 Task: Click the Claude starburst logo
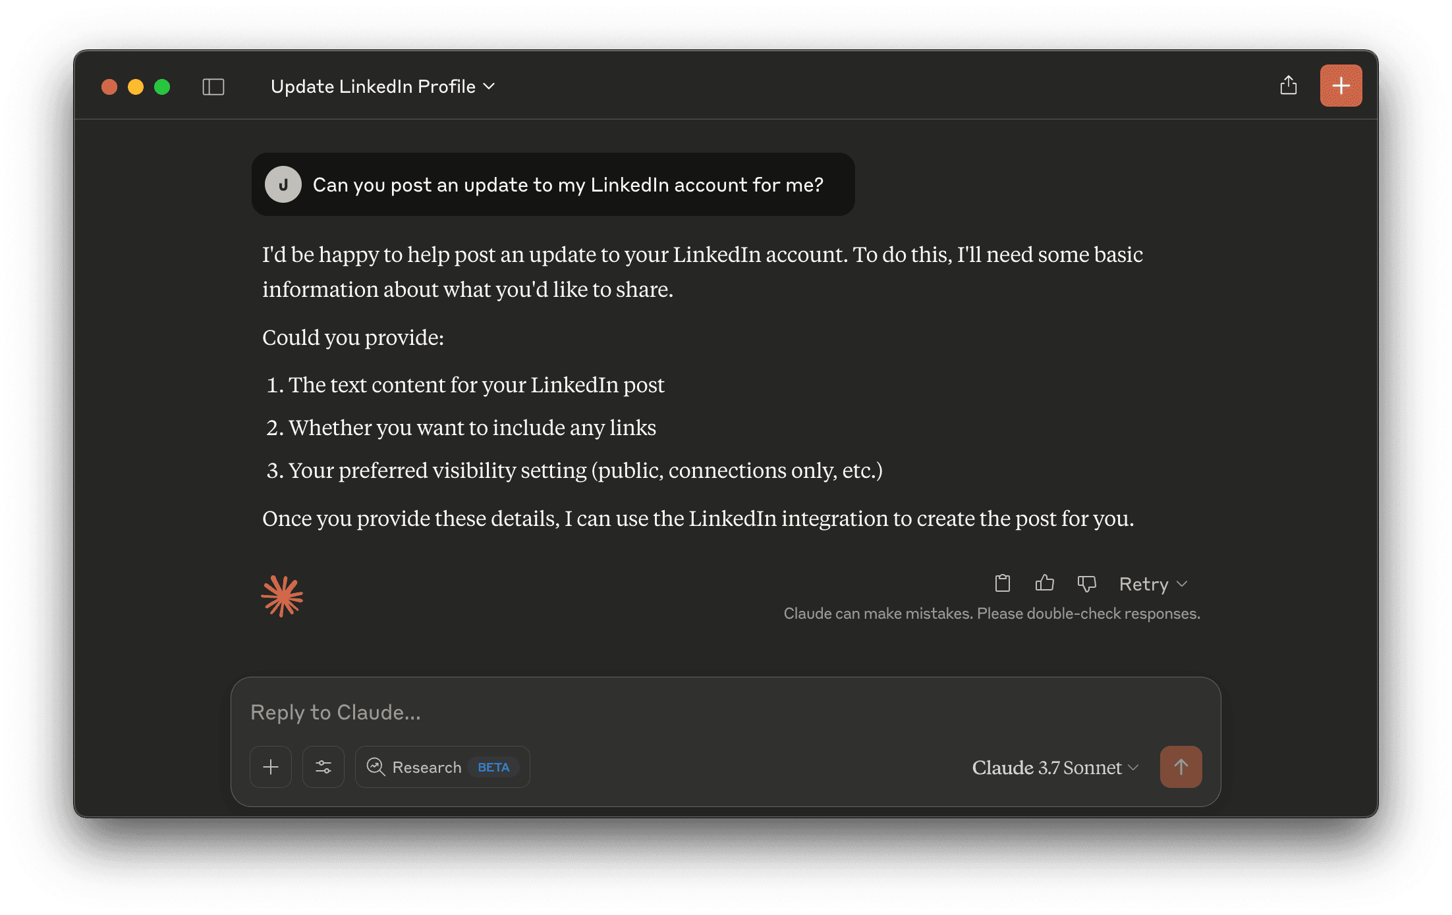[x=282, y=596]
